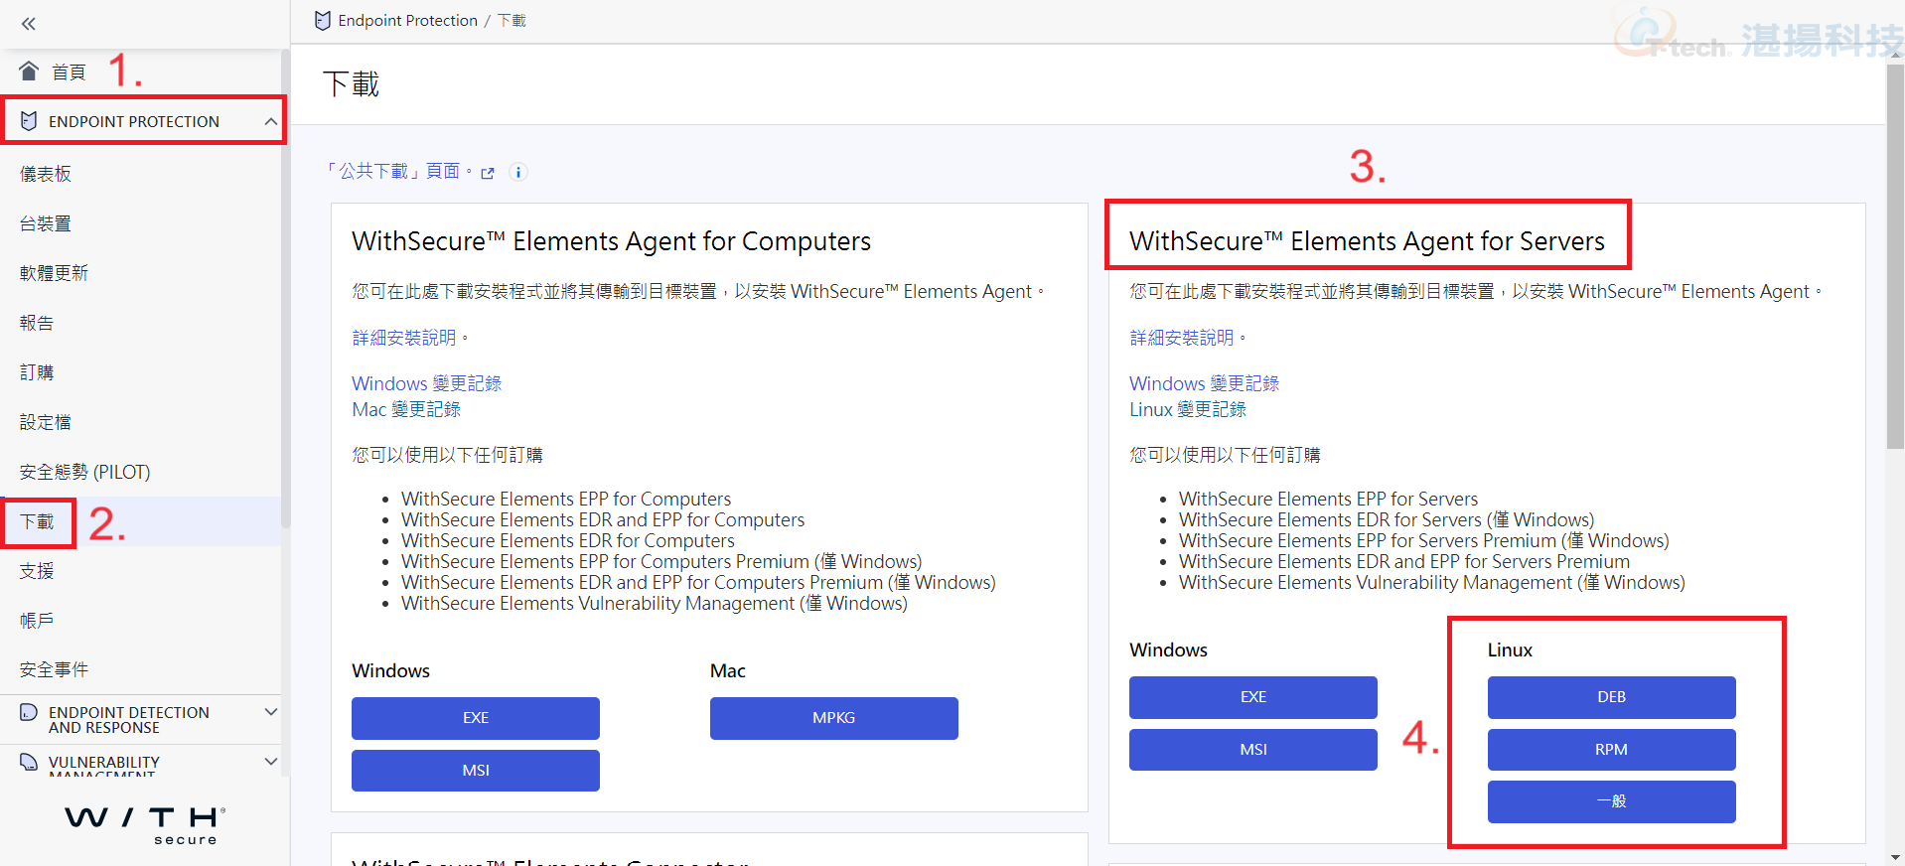The width and height of the screenshot is (1905, 866).
Task: Click the Vulnerability Management icon in sidebar
Action: pos(29,762)
